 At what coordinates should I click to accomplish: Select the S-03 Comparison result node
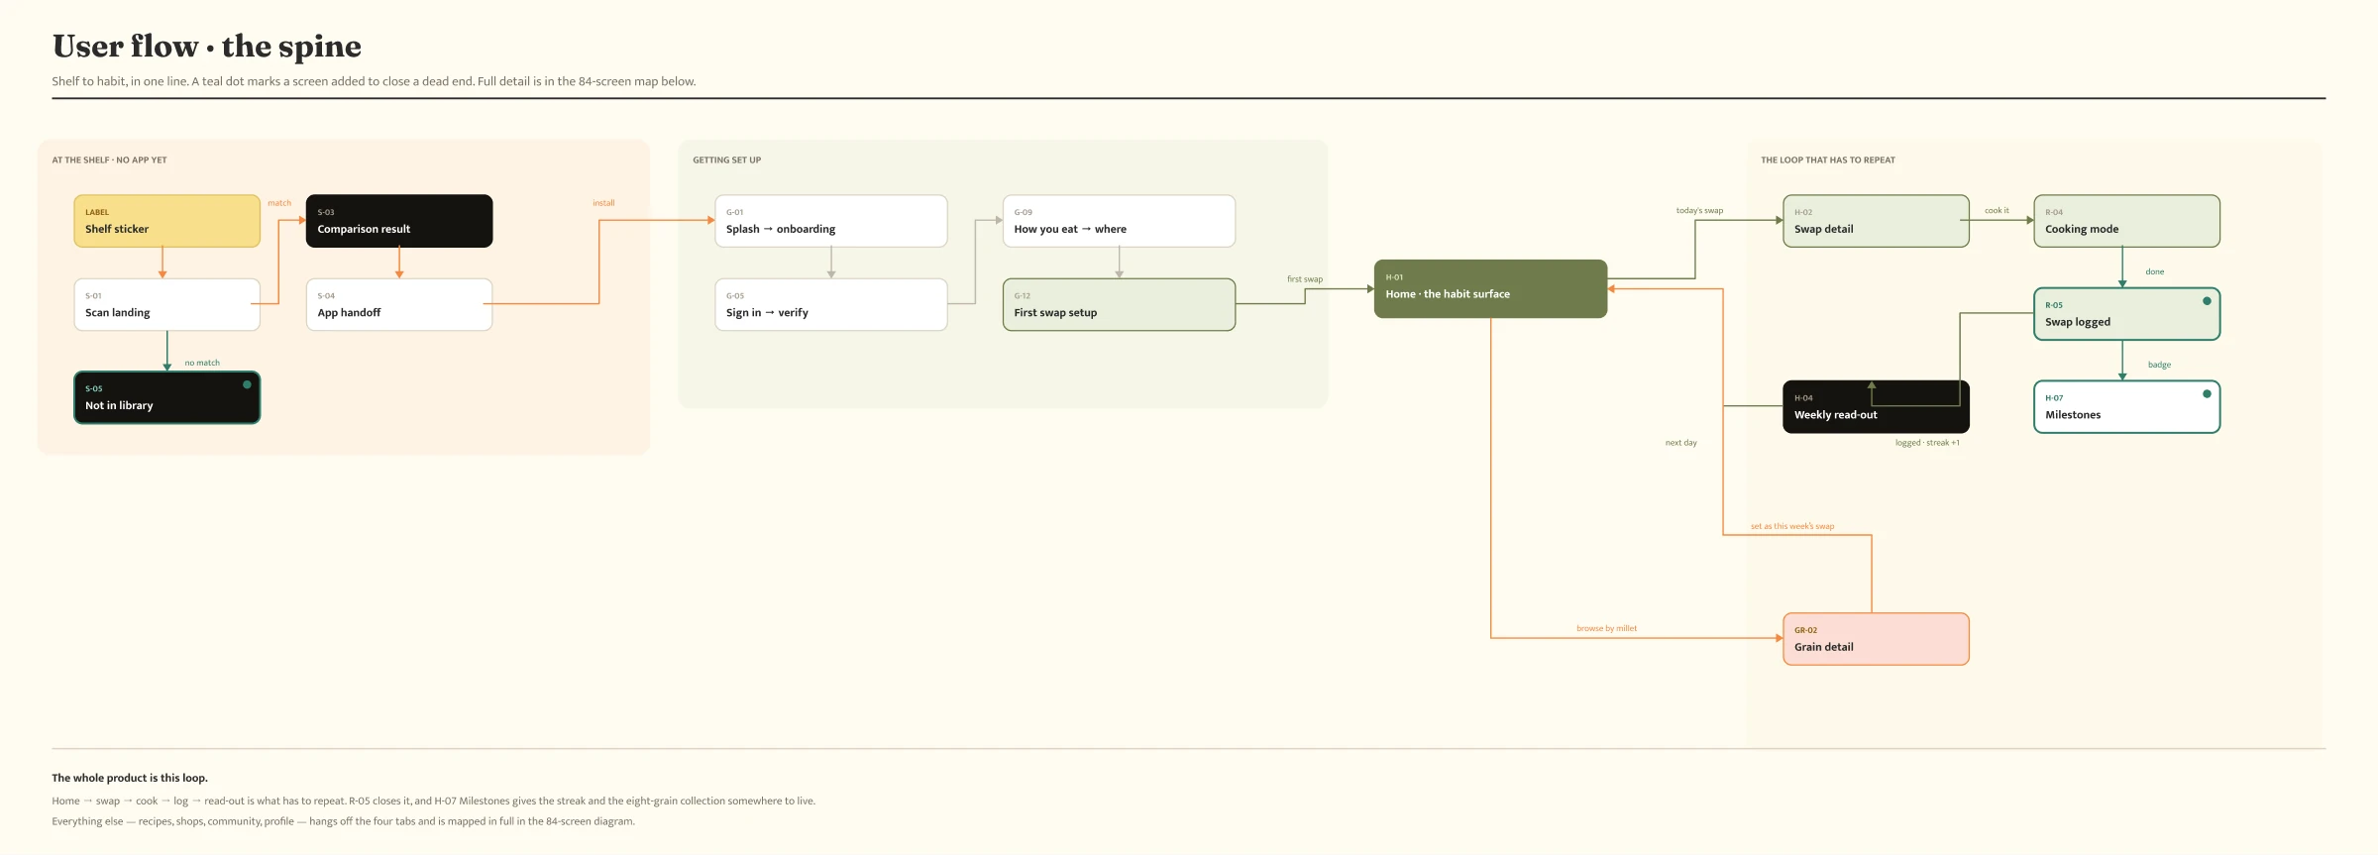pos(399,221)
